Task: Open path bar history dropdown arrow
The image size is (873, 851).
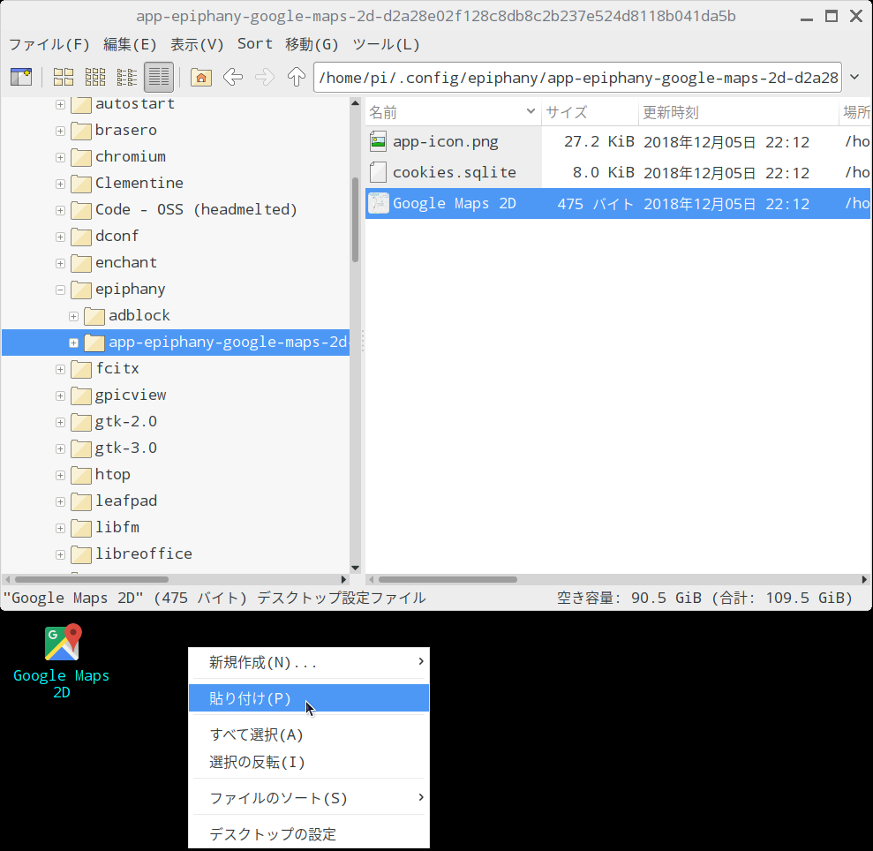Action: (855, 77)
